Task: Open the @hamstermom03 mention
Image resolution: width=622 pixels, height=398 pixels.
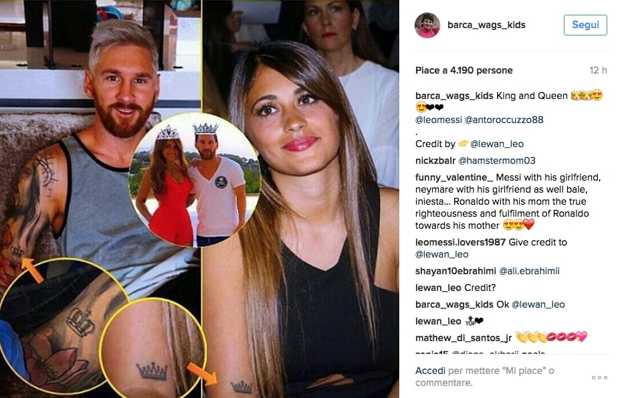Action: [x=497, y=161]
